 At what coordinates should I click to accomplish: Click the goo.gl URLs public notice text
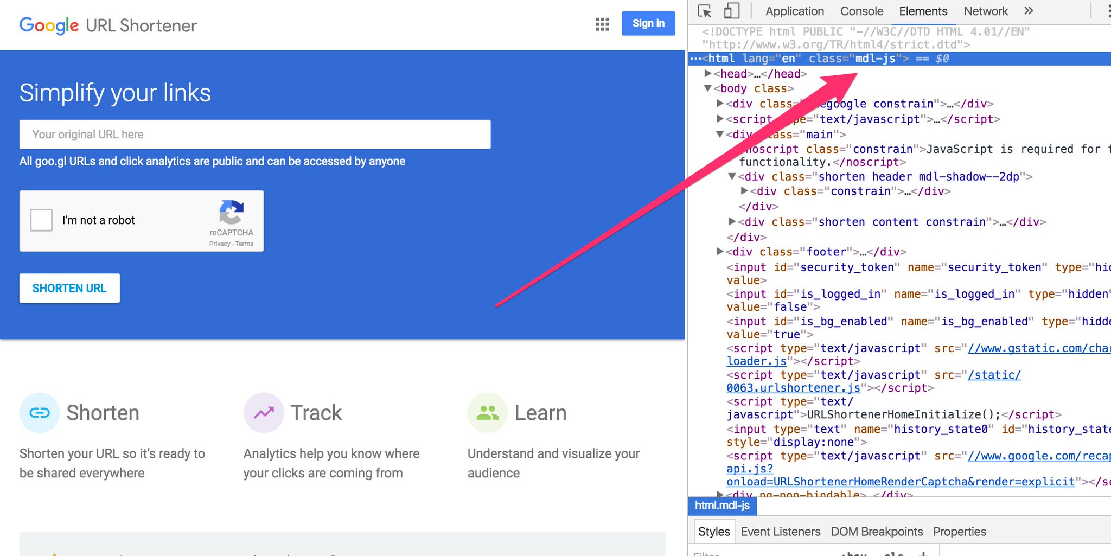click(x=212, y=161)
